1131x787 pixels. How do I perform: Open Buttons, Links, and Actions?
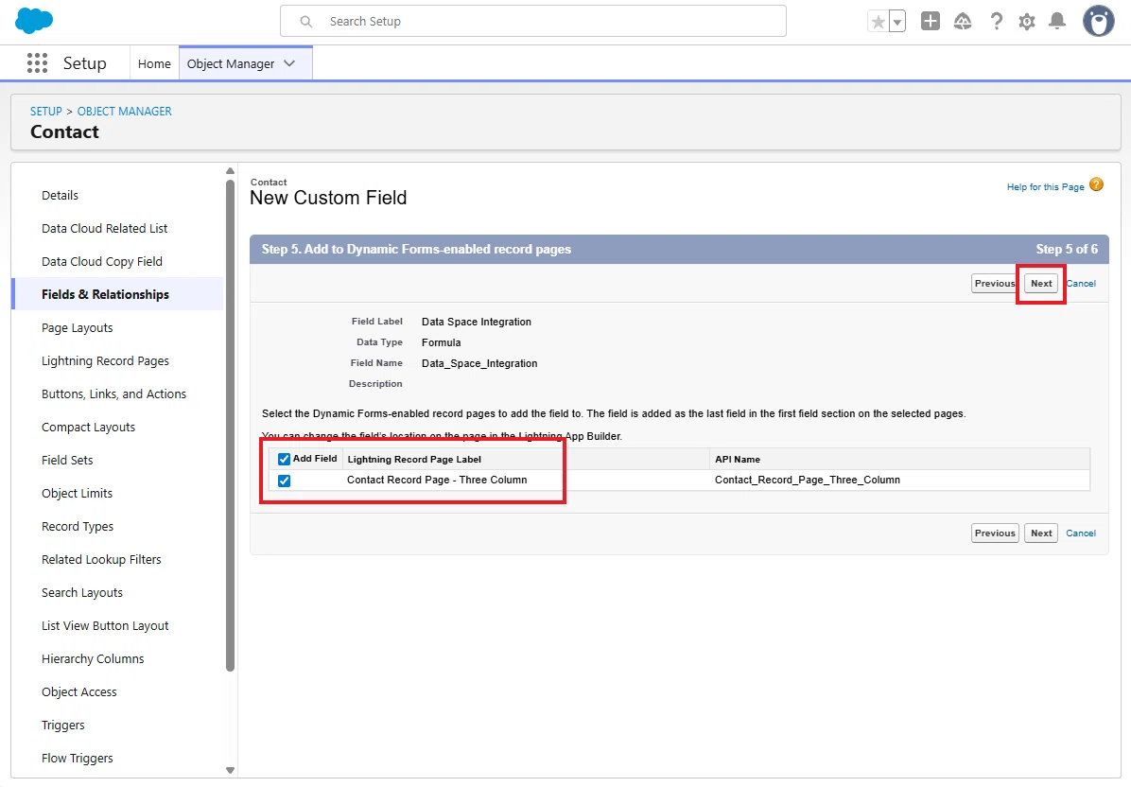pyautogui.click(x=114, y=393)
